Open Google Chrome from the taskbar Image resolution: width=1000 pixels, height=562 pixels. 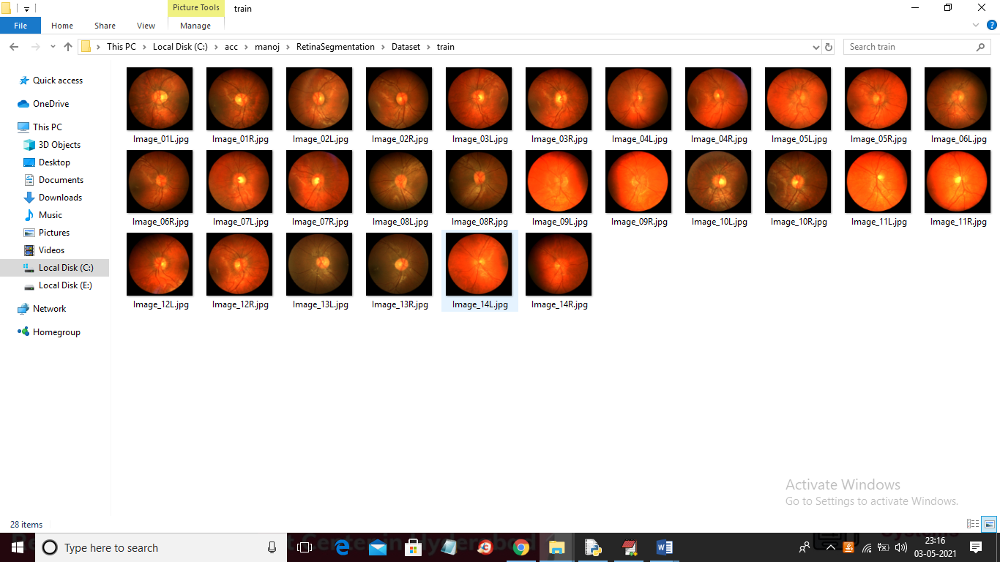[521, 547]
